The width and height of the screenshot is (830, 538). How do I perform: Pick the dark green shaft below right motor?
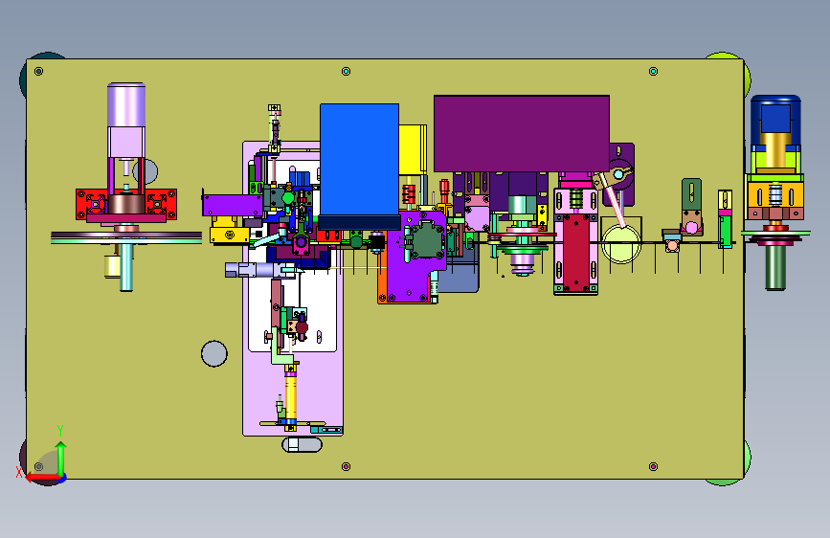pos(775,267)
